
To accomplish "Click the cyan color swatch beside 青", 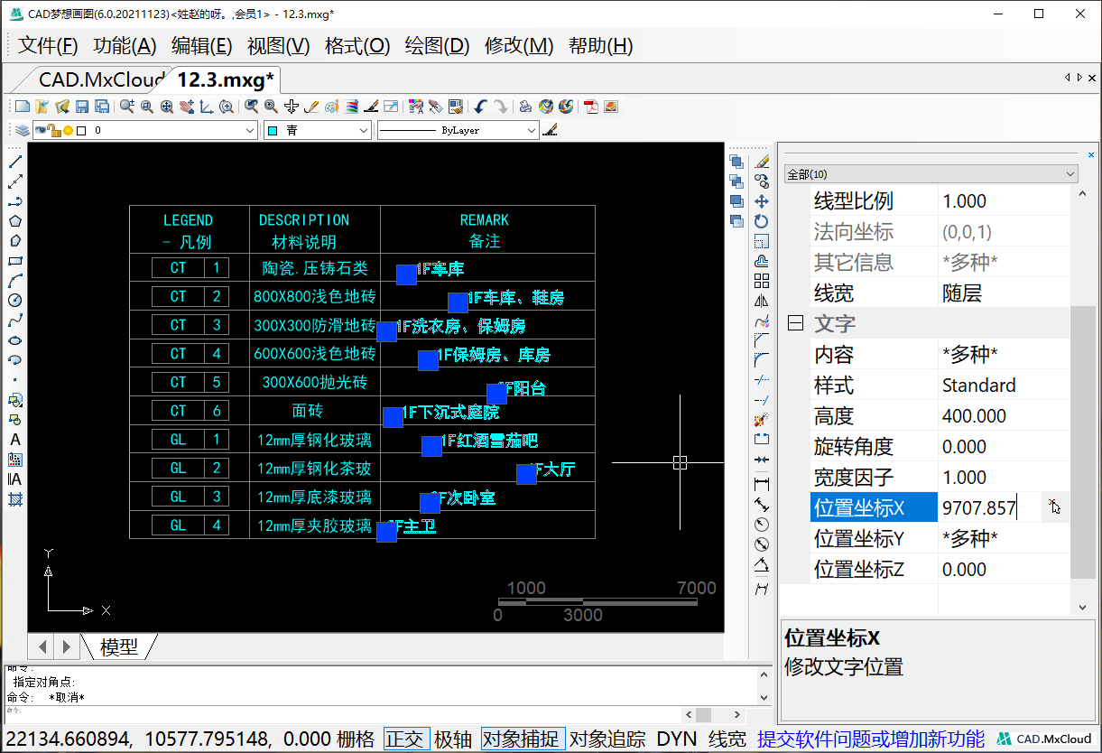I will [273, 131].
